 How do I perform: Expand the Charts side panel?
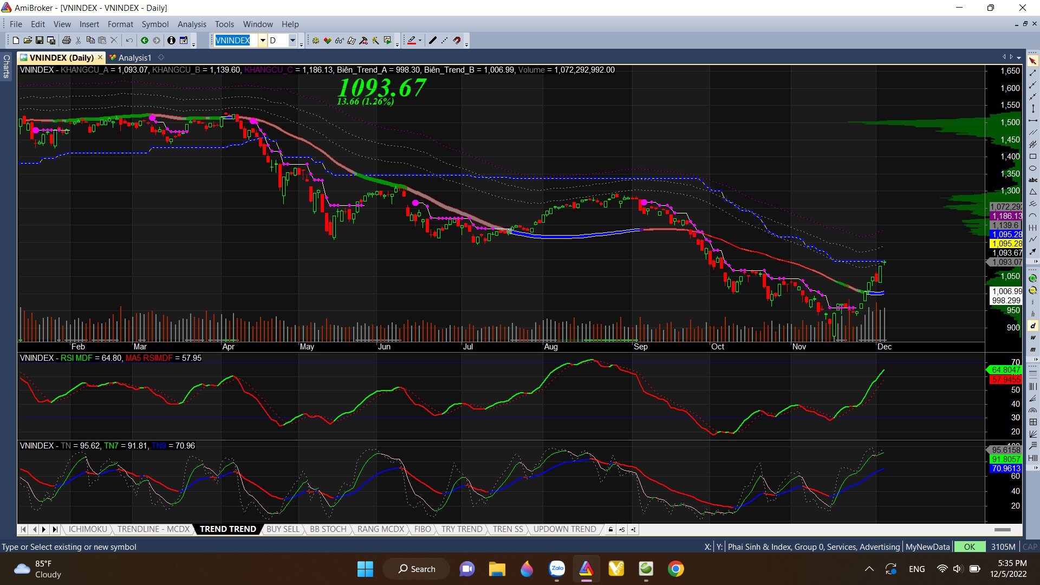click(x=6, y=66)
